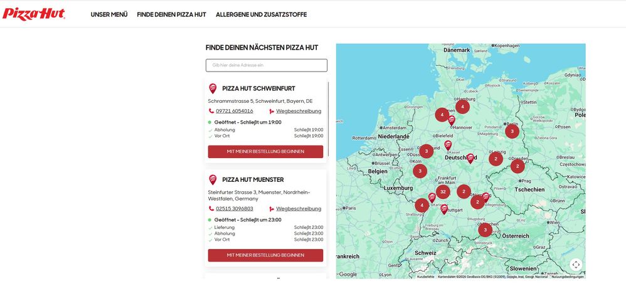Click the Lieferung row in Muenster card

tap(265, 228)
